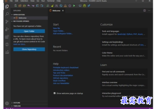Click the clean broom toolbar icon
The height and width of the screenshot is (109, 154).
point(52,6)
